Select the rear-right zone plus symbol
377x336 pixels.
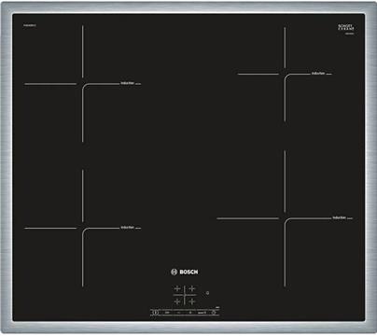point(192,288)
